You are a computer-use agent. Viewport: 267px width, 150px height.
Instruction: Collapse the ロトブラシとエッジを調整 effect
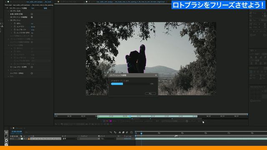click(x=5, y=8)
